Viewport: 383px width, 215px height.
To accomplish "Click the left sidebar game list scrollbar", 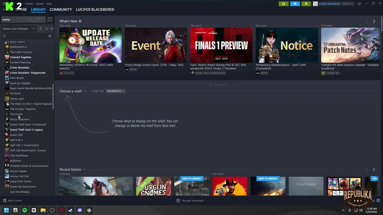I will click(x=53, y=96).
